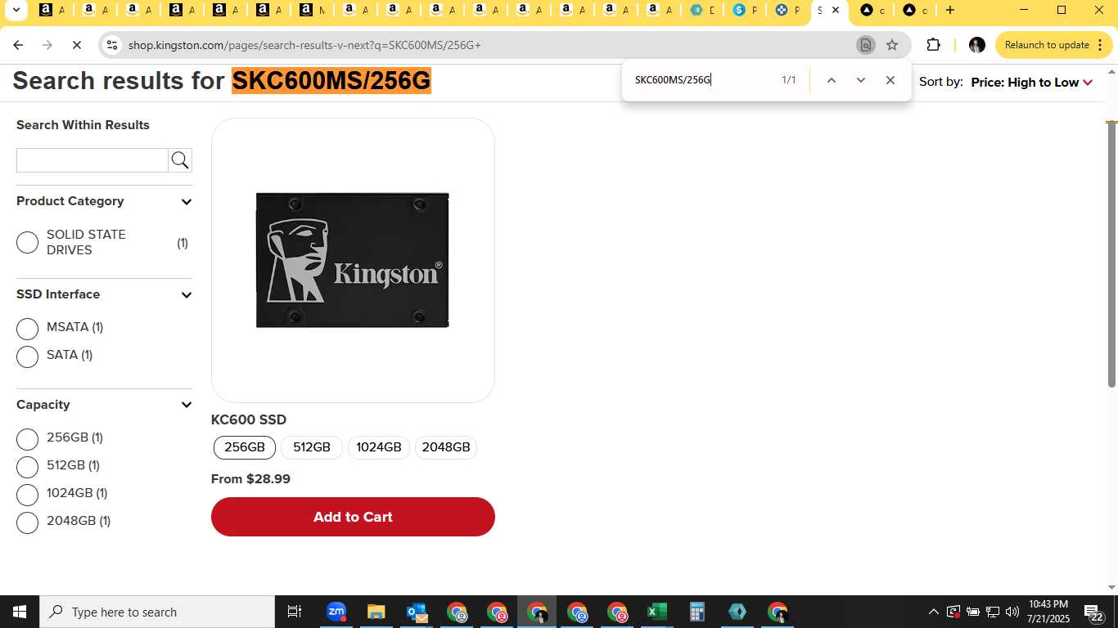Screen dimensions: 1118x628
Task: Choose the 512GB pill under KC600 SSD
Action: point(312,447)
